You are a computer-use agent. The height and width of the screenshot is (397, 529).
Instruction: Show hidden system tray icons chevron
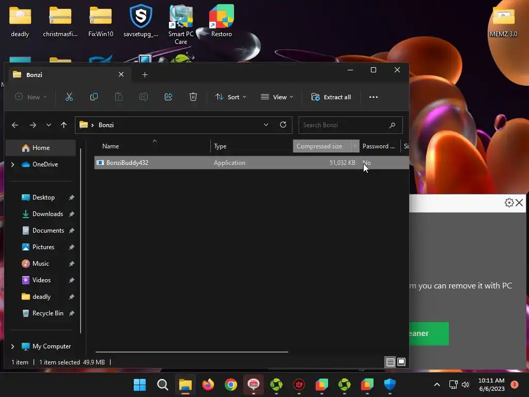point(437,385)
